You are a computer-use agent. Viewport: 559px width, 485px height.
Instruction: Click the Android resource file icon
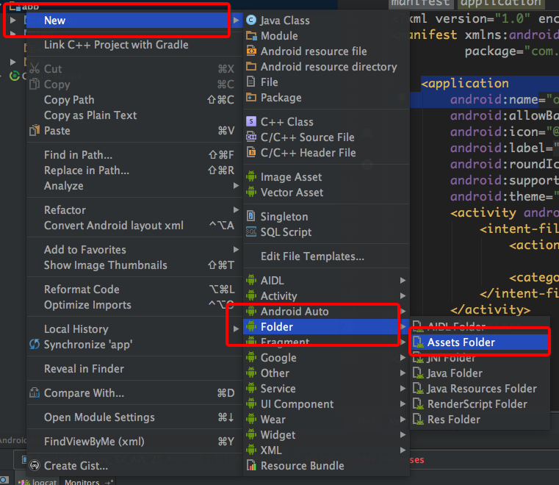point(251,51)
